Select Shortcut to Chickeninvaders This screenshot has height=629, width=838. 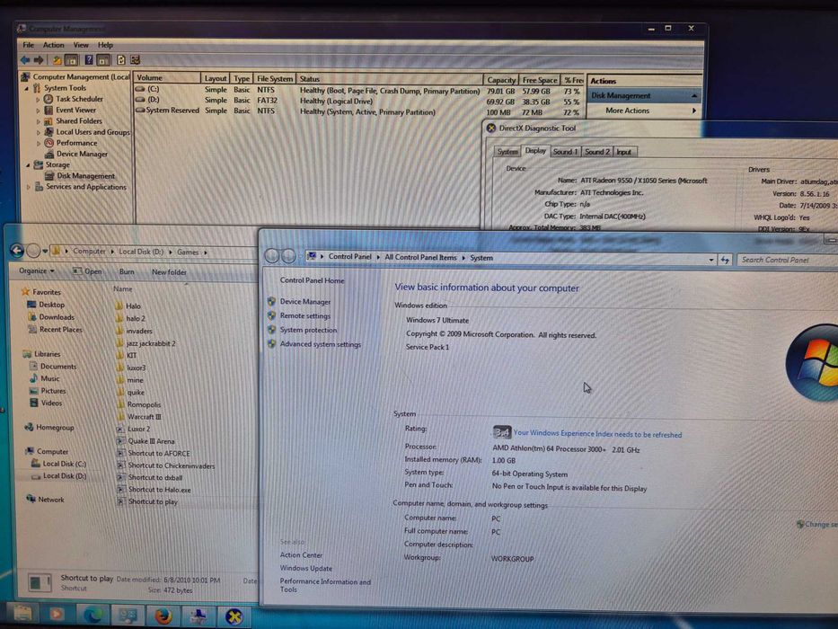(x=171, y=465)
